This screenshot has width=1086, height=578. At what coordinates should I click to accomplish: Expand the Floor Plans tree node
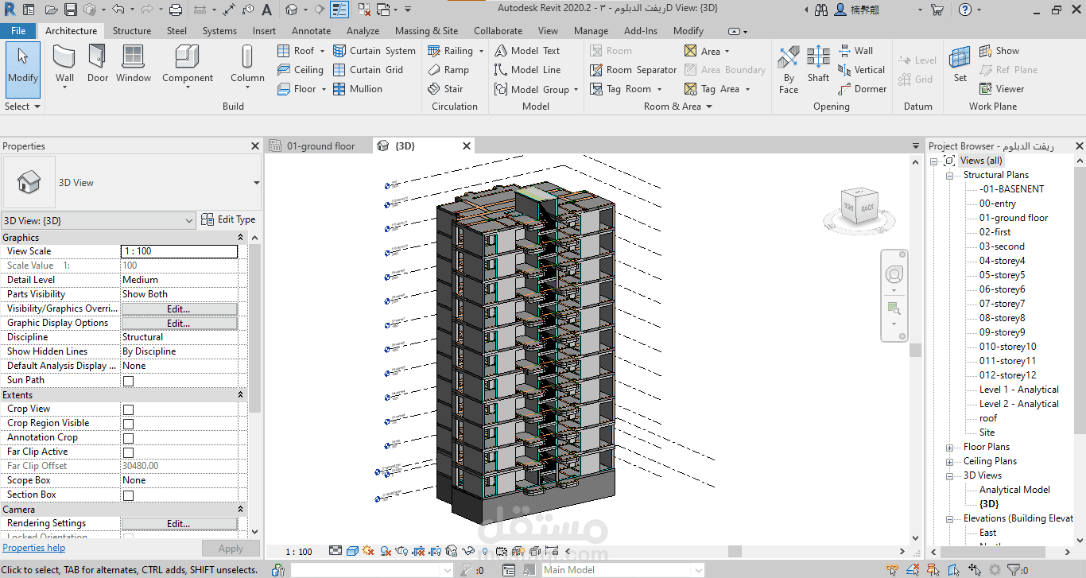coord(949,448)
